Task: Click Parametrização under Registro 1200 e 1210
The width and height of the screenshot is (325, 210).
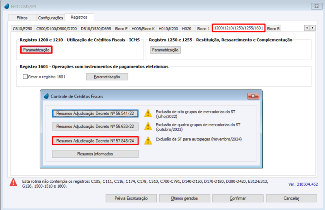Action: pos(36,50)
